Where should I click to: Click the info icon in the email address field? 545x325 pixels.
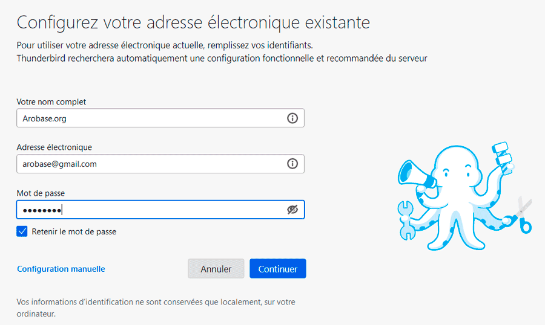292,163
